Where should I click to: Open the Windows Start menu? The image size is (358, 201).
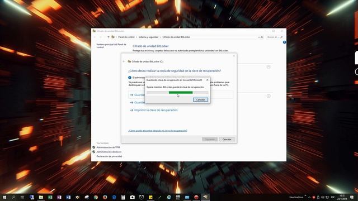4,197
